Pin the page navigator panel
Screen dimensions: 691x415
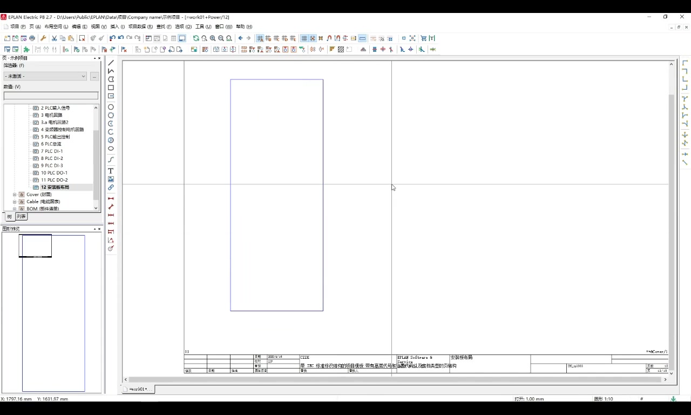click(94, 58)
